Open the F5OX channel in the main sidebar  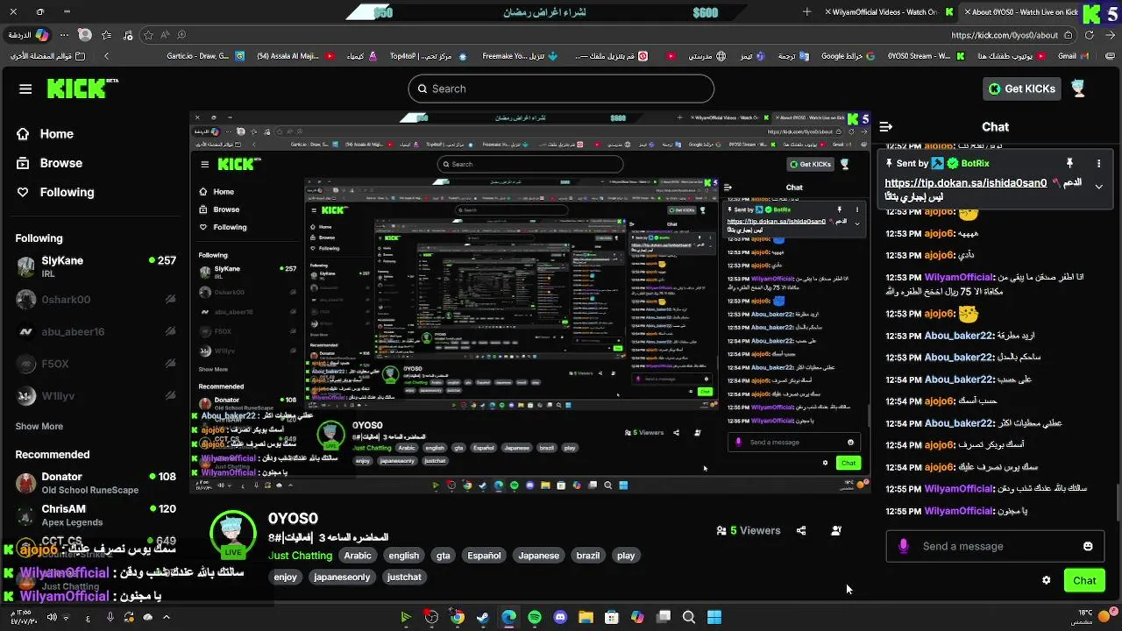pos(96,364)
